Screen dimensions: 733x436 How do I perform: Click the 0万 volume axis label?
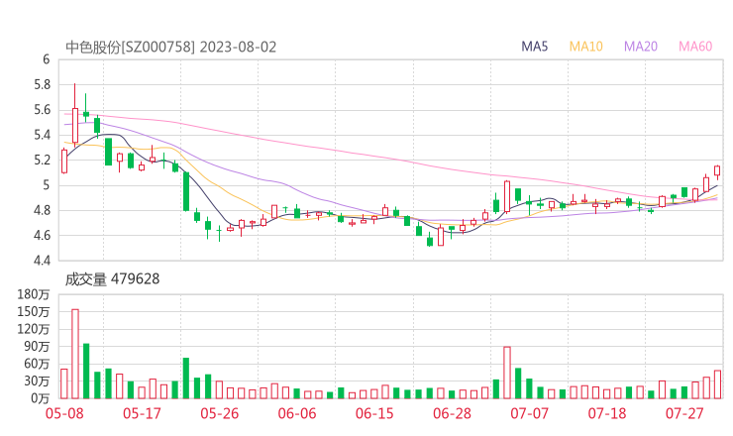[41, 398]
